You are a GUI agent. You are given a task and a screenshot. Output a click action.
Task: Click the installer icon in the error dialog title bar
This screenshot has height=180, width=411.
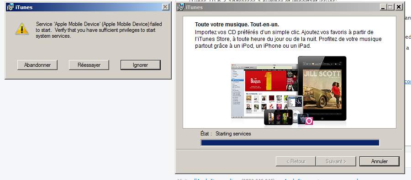coord(10,7)
